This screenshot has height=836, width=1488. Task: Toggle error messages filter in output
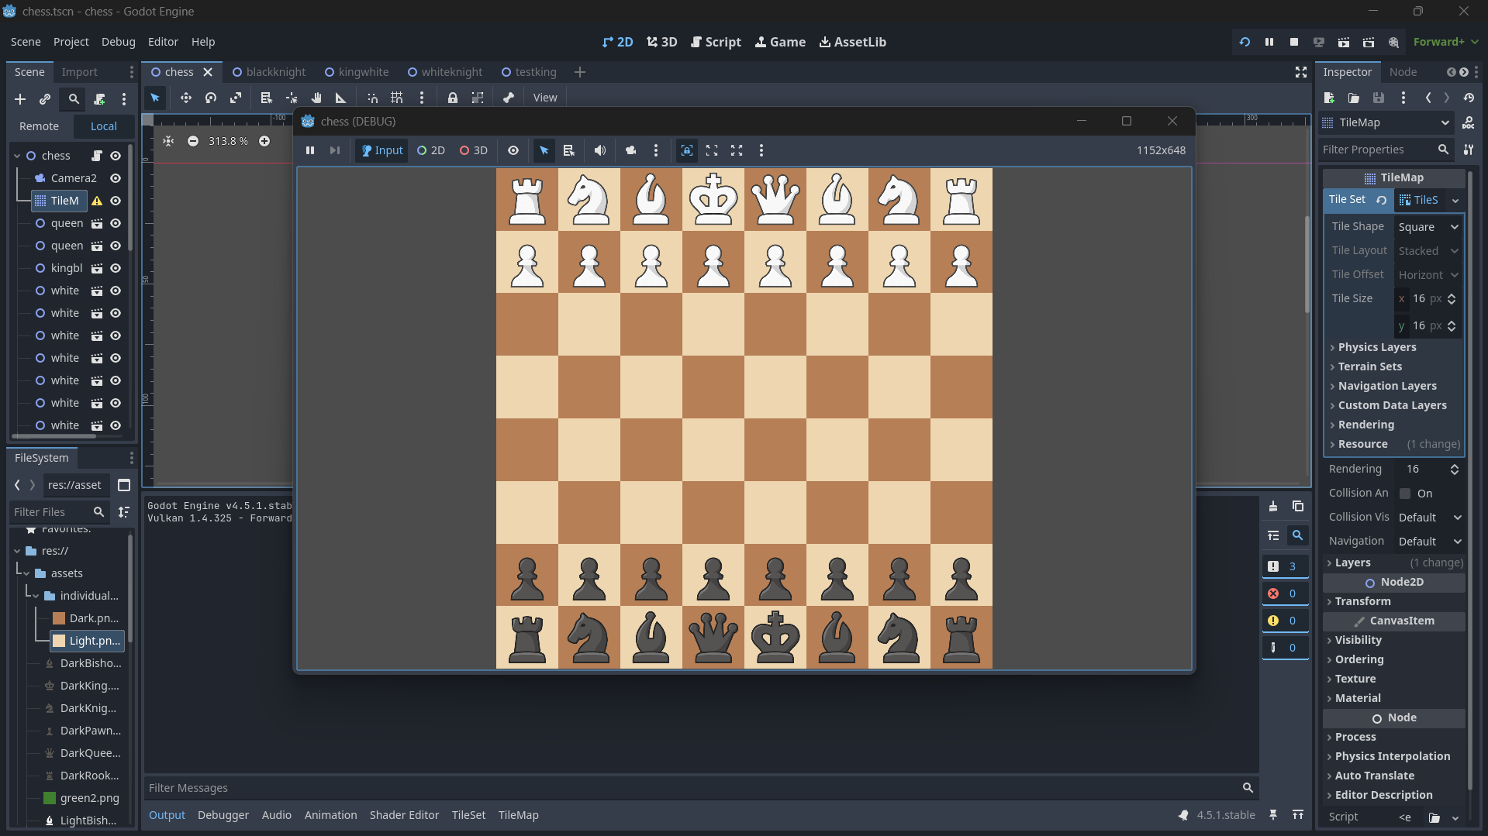click(1284, 593)
